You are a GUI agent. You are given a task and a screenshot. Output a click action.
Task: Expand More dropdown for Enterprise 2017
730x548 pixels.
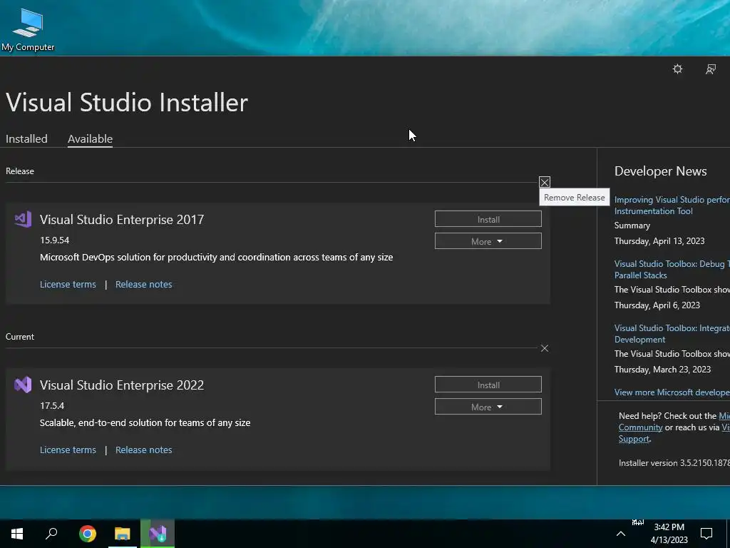point(488,241)
